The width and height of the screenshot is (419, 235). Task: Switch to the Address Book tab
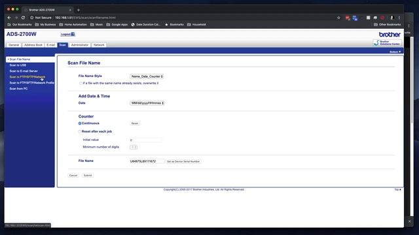(x=33, y=45)
